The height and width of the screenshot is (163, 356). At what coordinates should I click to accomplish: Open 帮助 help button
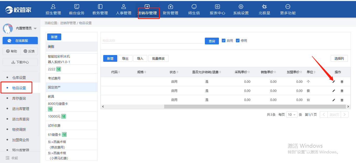coord(11,51)
